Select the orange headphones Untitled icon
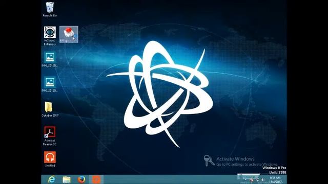 50,159
